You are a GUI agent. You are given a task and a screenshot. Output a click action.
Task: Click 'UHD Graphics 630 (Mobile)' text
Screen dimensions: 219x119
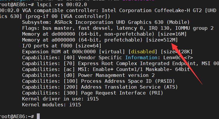[153, 22]
